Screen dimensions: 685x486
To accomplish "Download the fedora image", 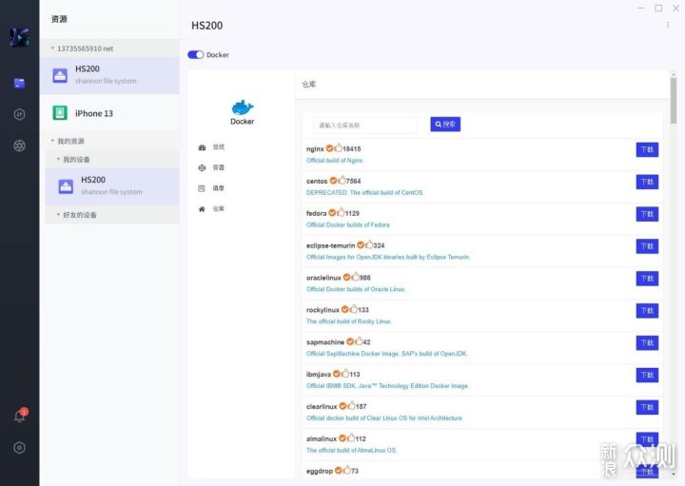I will 647,214.
